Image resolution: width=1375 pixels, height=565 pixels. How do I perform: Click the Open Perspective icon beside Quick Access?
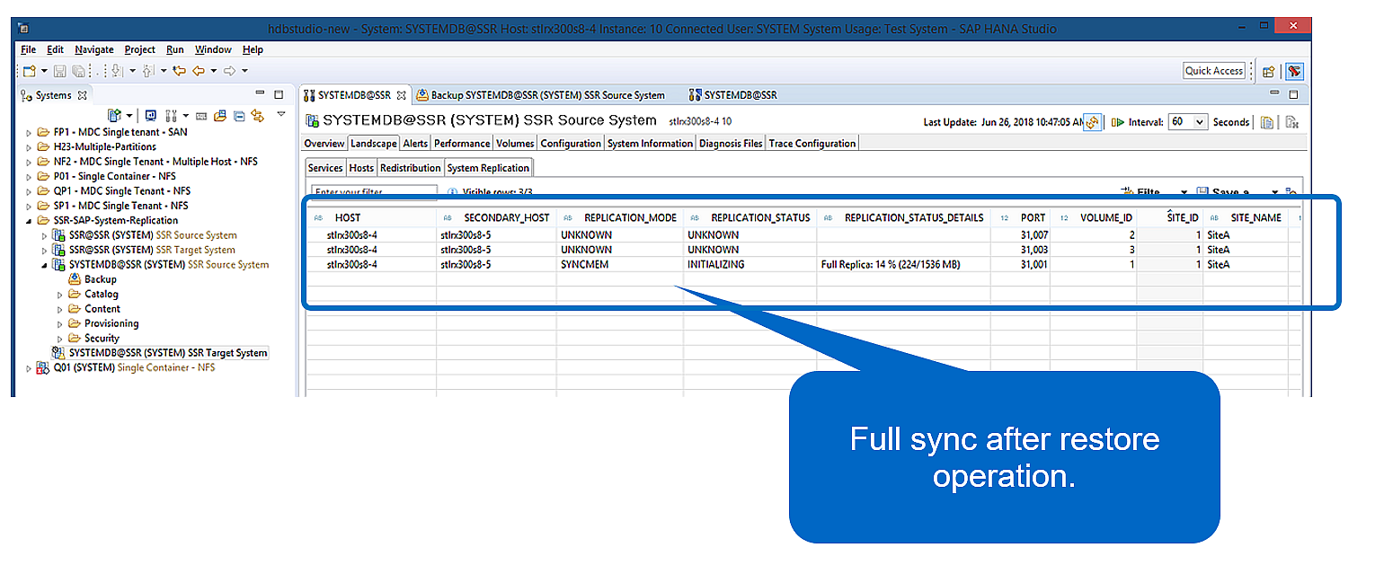[x=1269, y=71]
